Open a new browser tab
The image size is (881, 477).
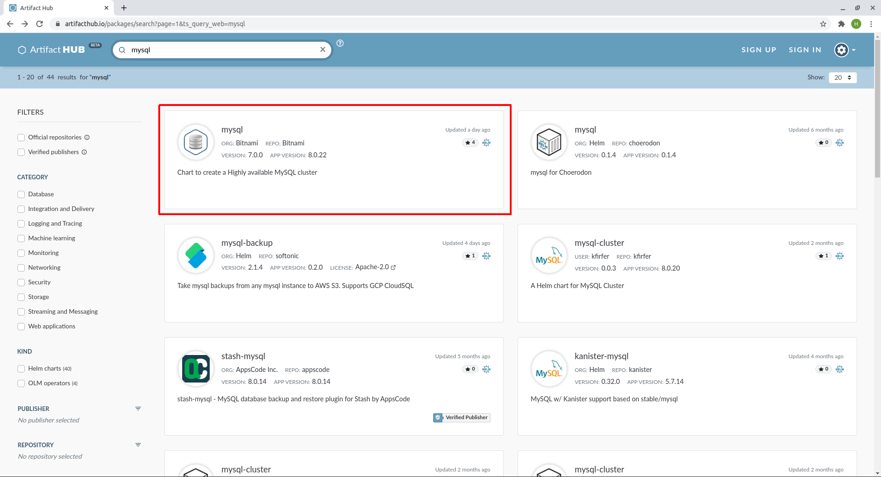coord(124,8)
